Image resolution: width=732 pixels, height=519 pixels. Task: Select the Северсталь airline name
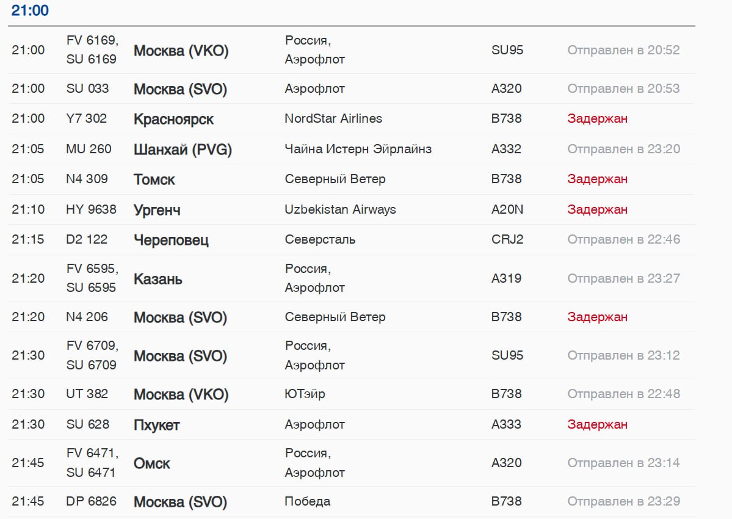320,239
